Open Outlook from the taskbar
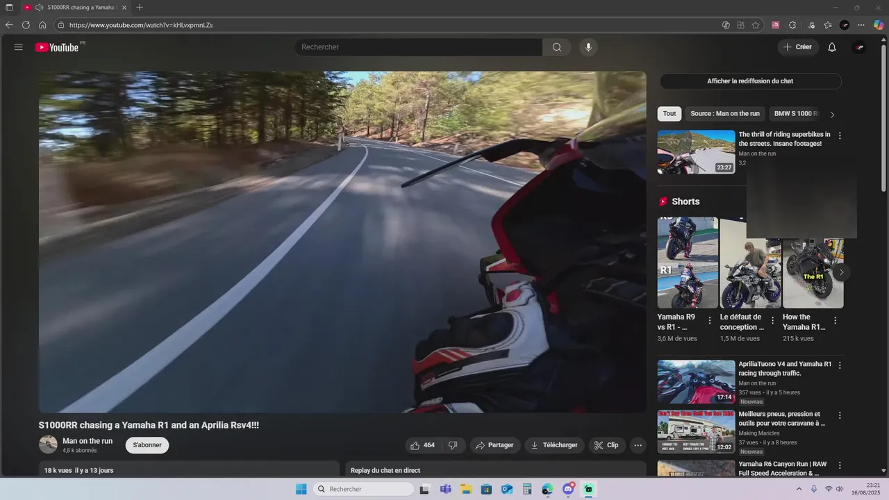The width and height of the screenshot is (889, 500). click(507, 489)
